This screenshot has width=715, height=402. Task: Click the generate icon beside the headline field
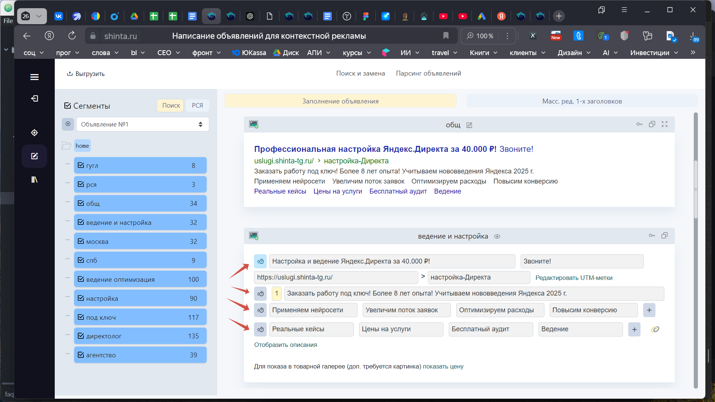pyautogui.click(x=260, y=261)
